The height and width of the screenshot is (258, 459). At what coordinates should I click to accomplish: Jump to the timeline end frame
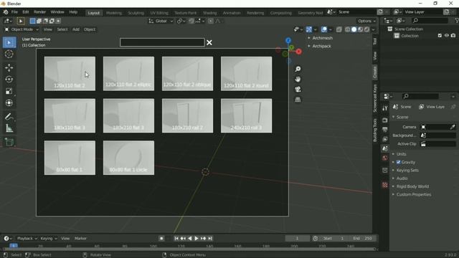click(210, 239)
